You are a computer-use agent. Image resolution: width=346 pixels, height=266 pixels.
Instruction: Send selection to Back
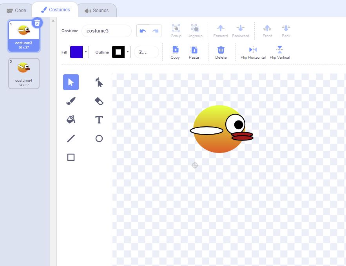coord(286,31)
